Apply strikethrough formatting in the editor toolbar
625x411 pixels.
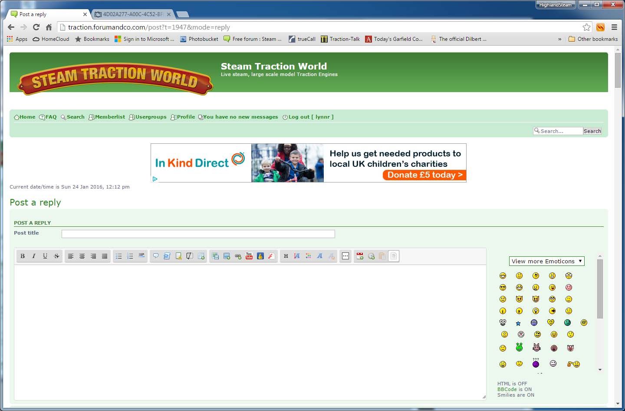[x=56, y=256]
